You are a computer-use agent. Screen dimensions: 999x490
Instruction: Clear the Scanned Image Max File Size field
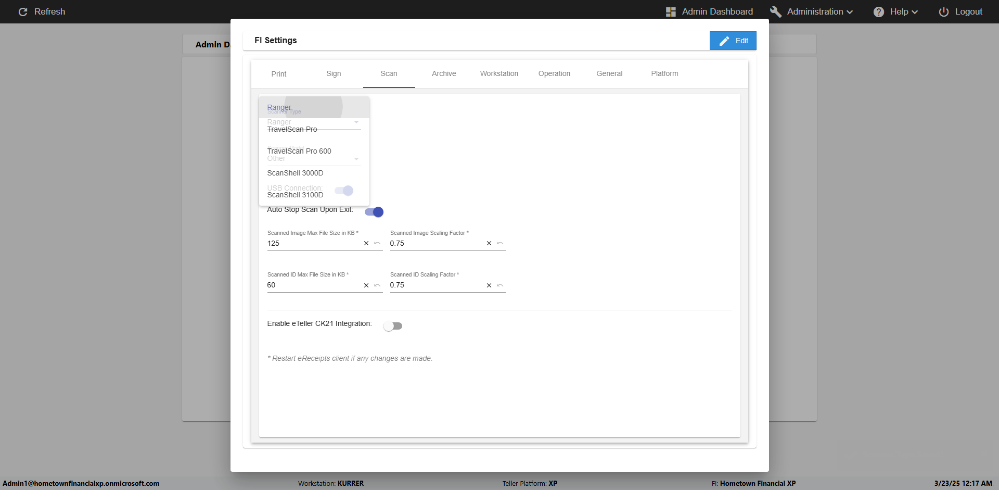(x=366, y=243)
